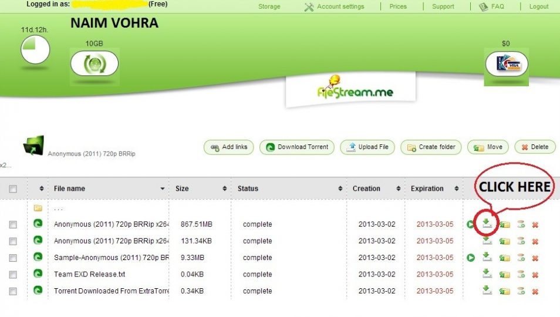Click move-to-folder icon for Sample-Anonymous row
The height and width of the screenshot is (317, 560).
pos(504,258)
